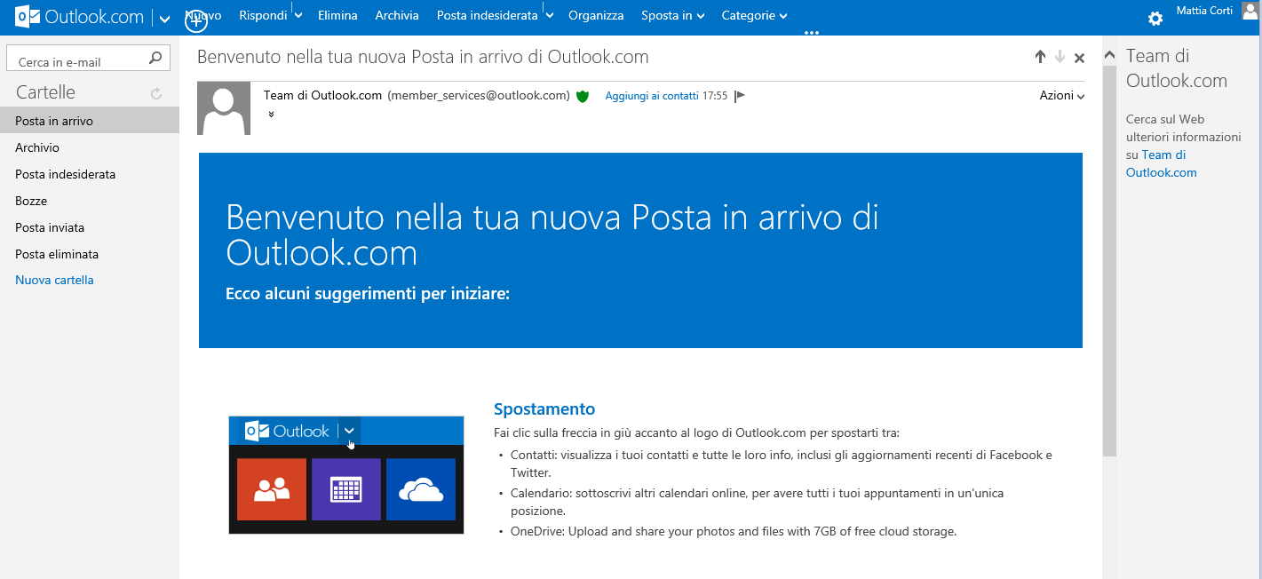Click 'Ecco alcuni suggerimenti per iniziare' text
This screenshot has width=1262, height=579.
pos(368,293)
